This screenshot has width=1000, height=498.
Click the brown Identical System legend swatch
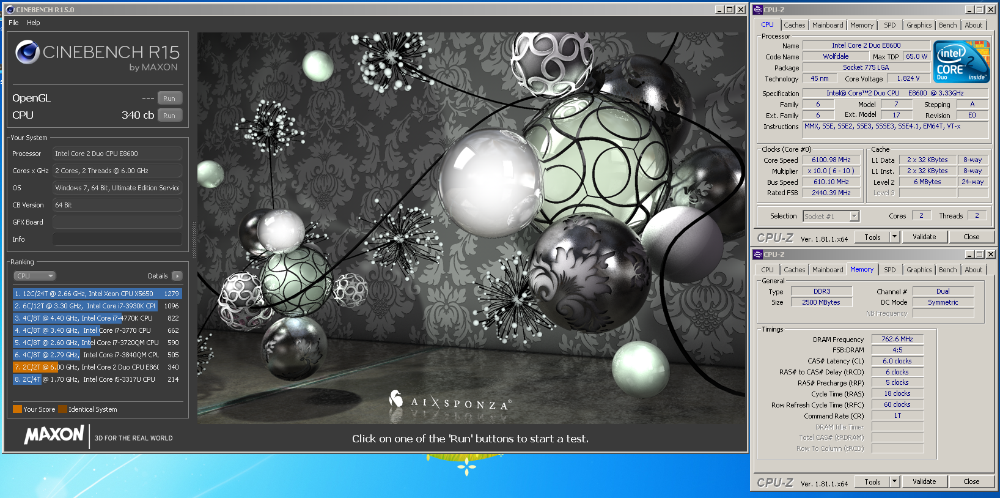(62, 409)
